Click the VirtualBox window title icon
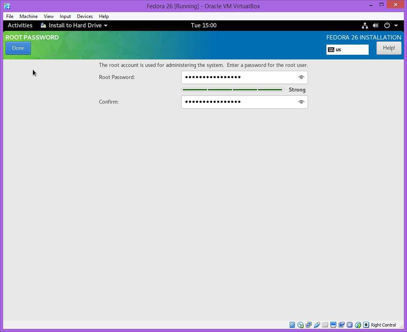 [7, 6]
